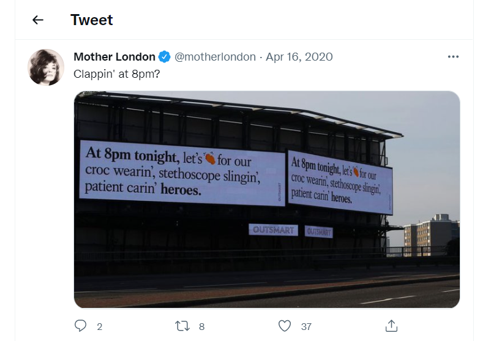Open the three-dot More options menu
491x341 pixels.
(x=453, y=57)
